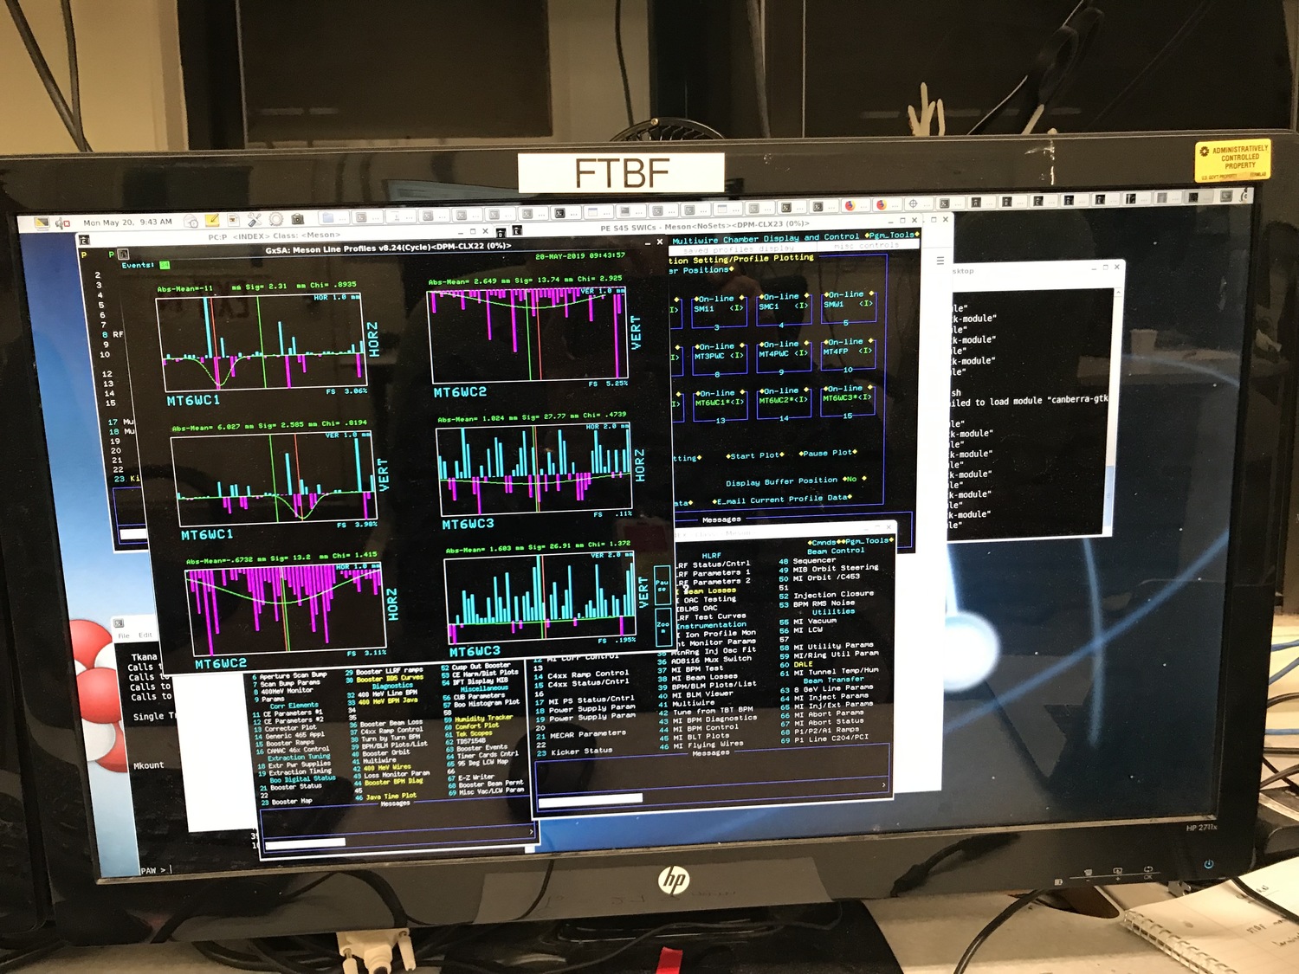
Task: Select the MT6WC2 vertical profile plot
Action: click(x=528, y=335)
